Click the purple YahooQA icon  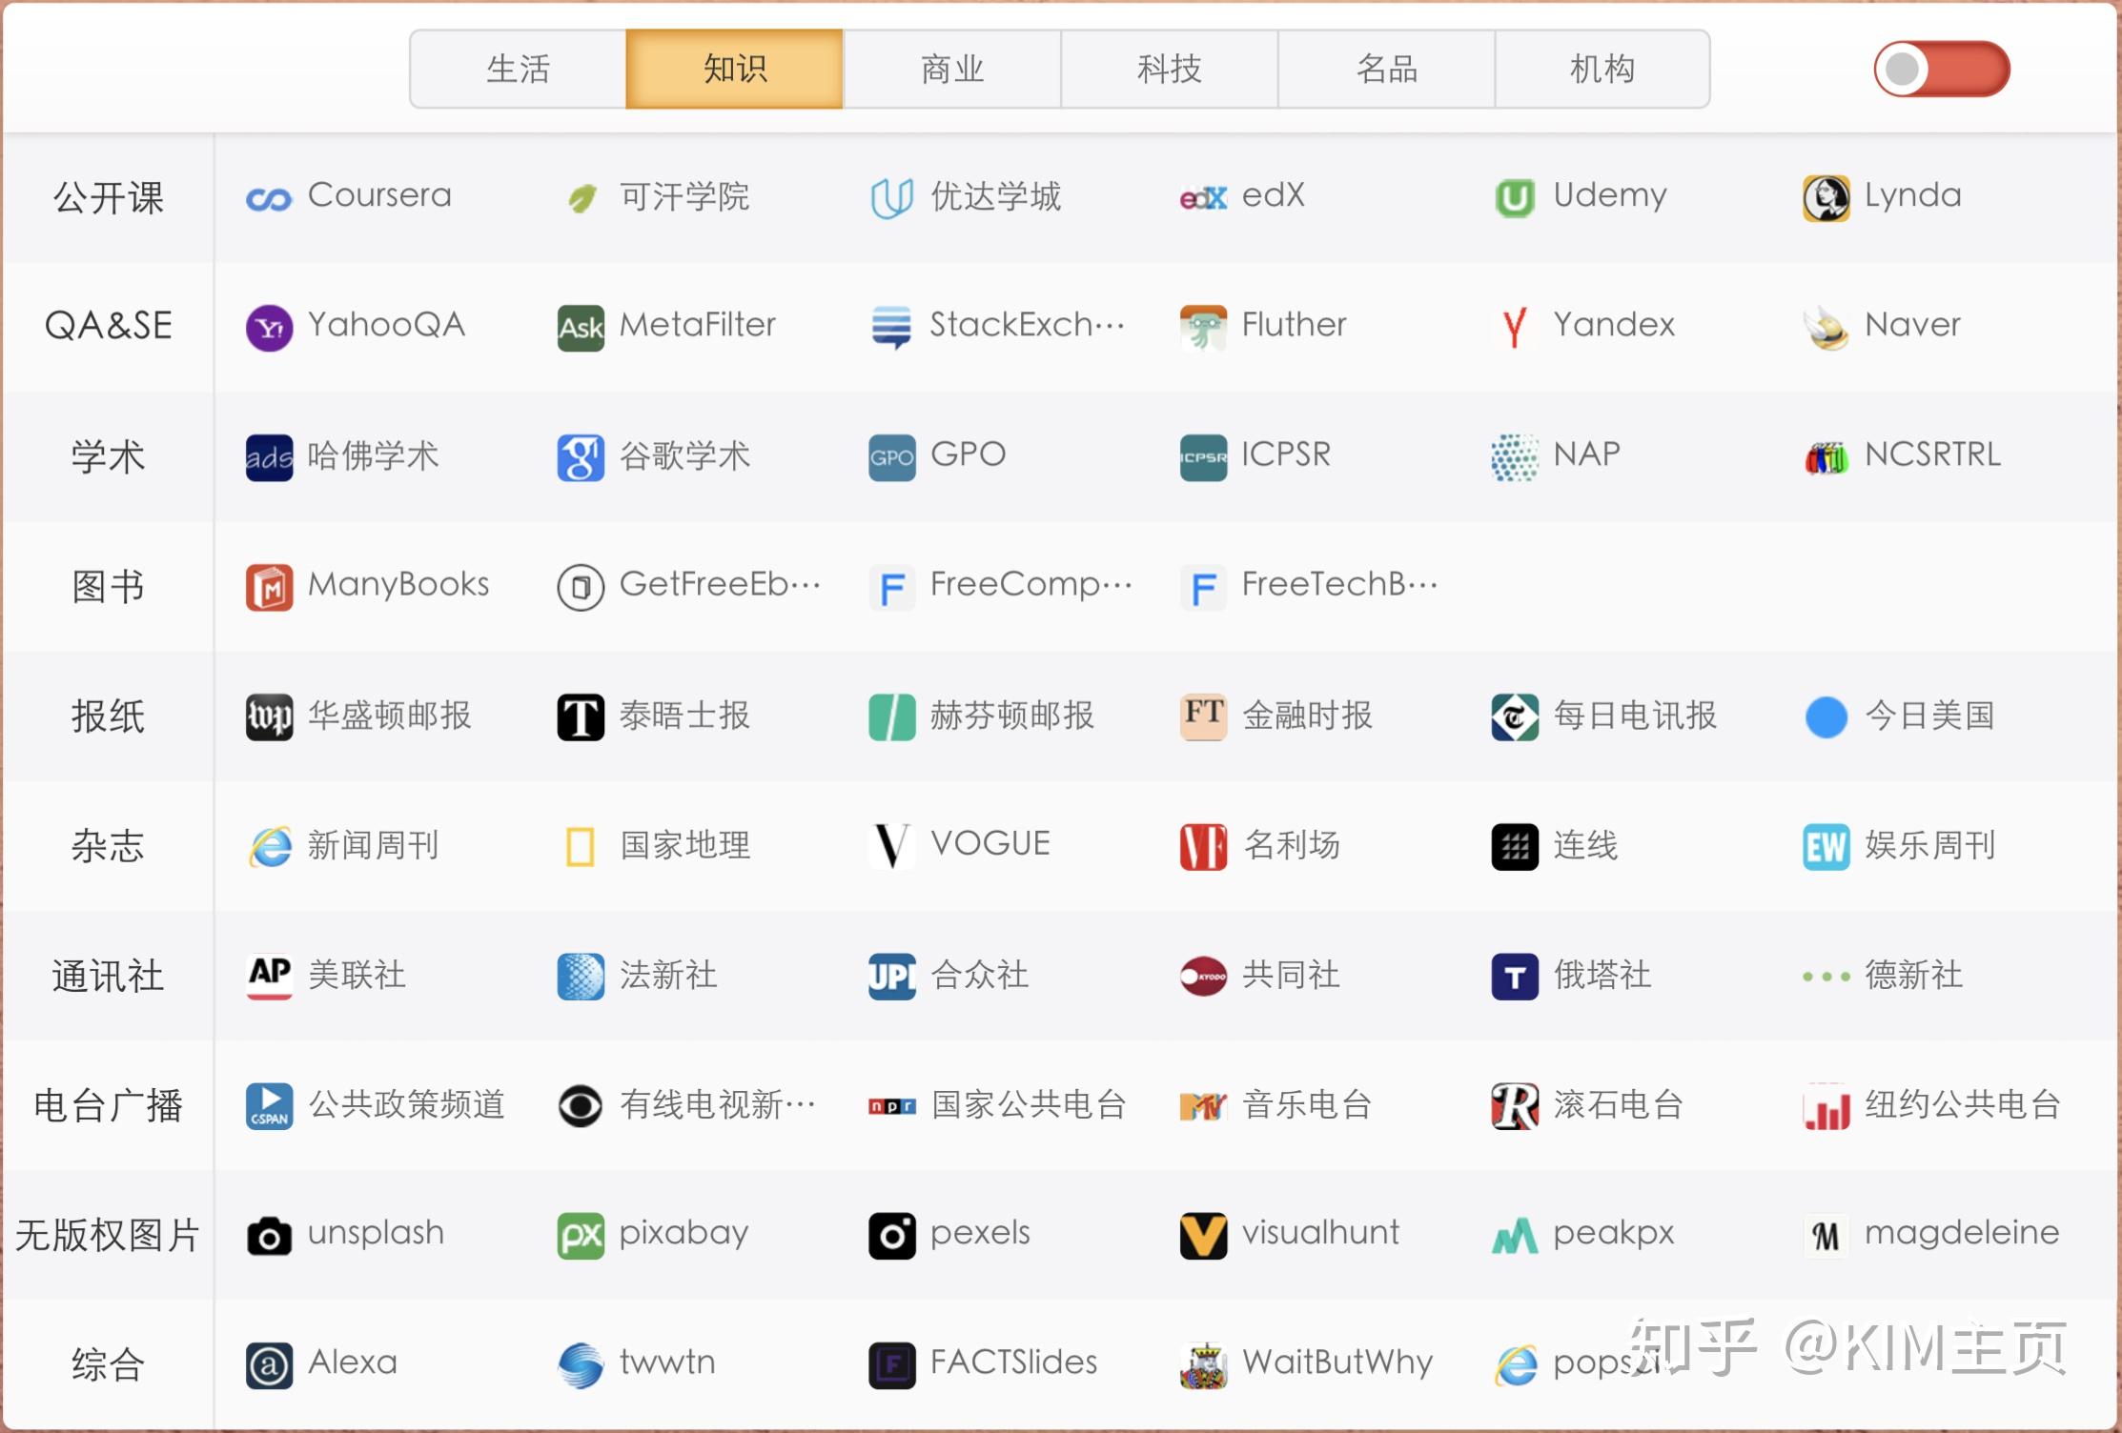269,328
